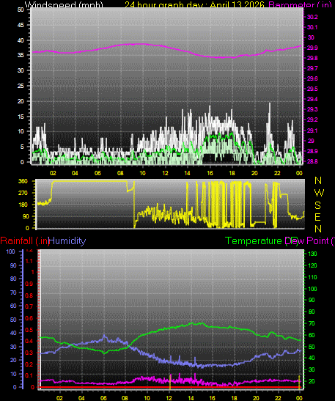Click '0.5' on the red rainfall axis
This screenshot has height=401, width=335.
29,330
